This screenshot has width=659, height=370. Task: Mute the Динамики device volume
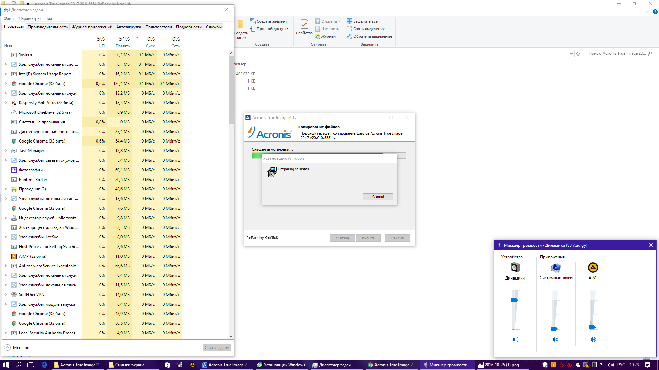point(515,340)
